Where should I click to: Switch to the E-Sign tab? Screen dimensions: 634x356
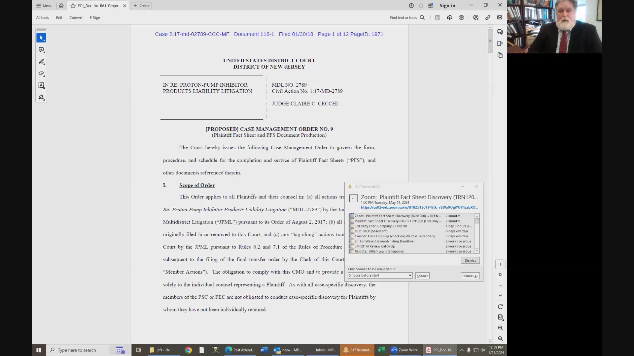(x=95, y=17)
